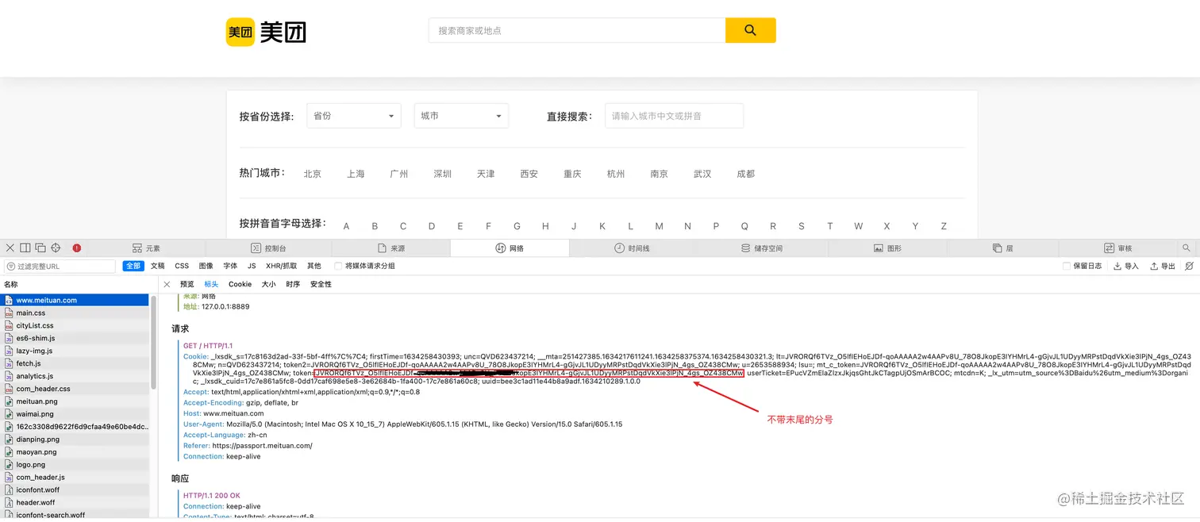Click the 导入 import button
Viewport: 1200px width, 522px height.
tap(1126, 267)
